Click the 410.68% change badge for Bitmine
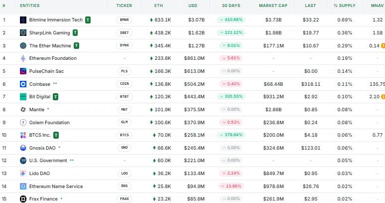This screenshot has height=203, width=385. click(231, 19)
